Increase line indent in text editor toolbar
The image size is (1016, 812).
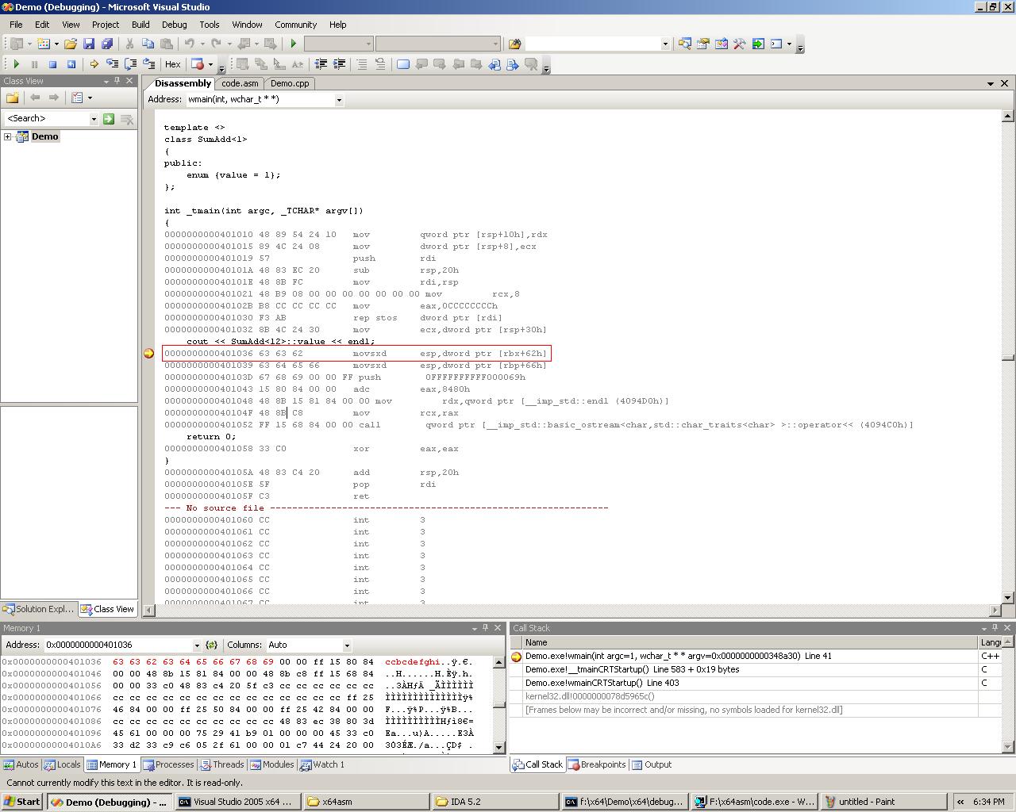click(339, 64)
